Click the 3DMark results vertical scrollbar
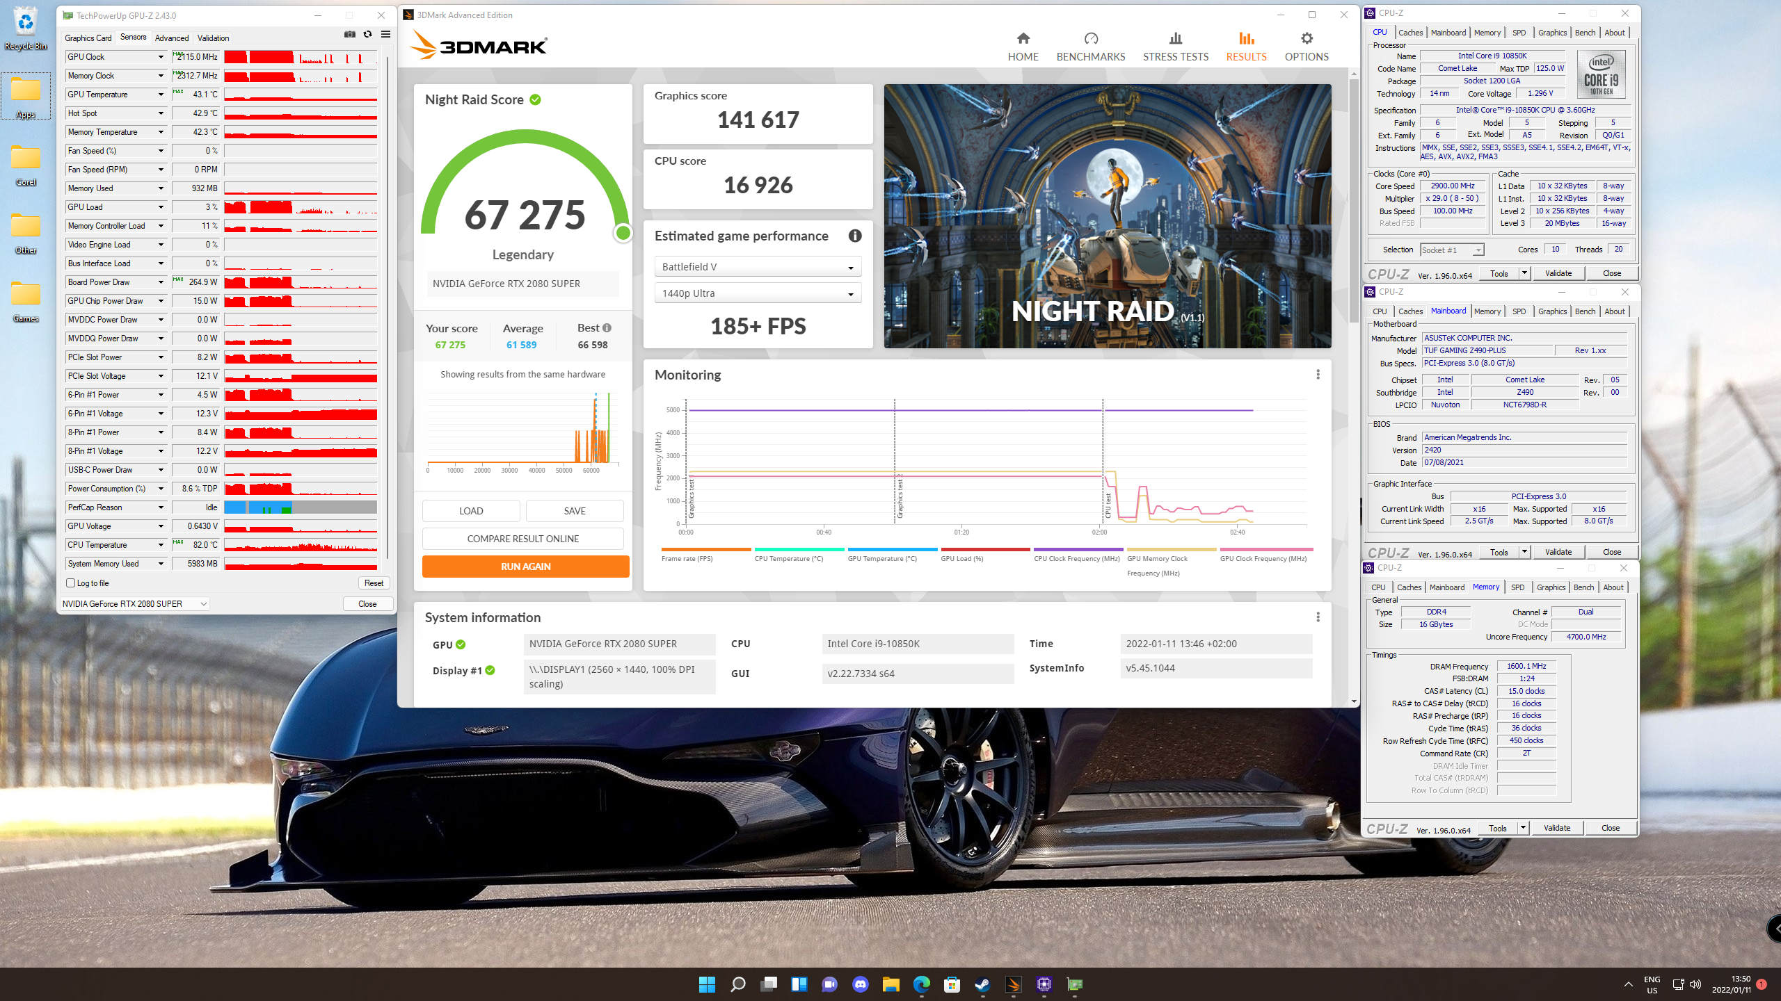The image size is (1781, 1001). (1354, 202)
